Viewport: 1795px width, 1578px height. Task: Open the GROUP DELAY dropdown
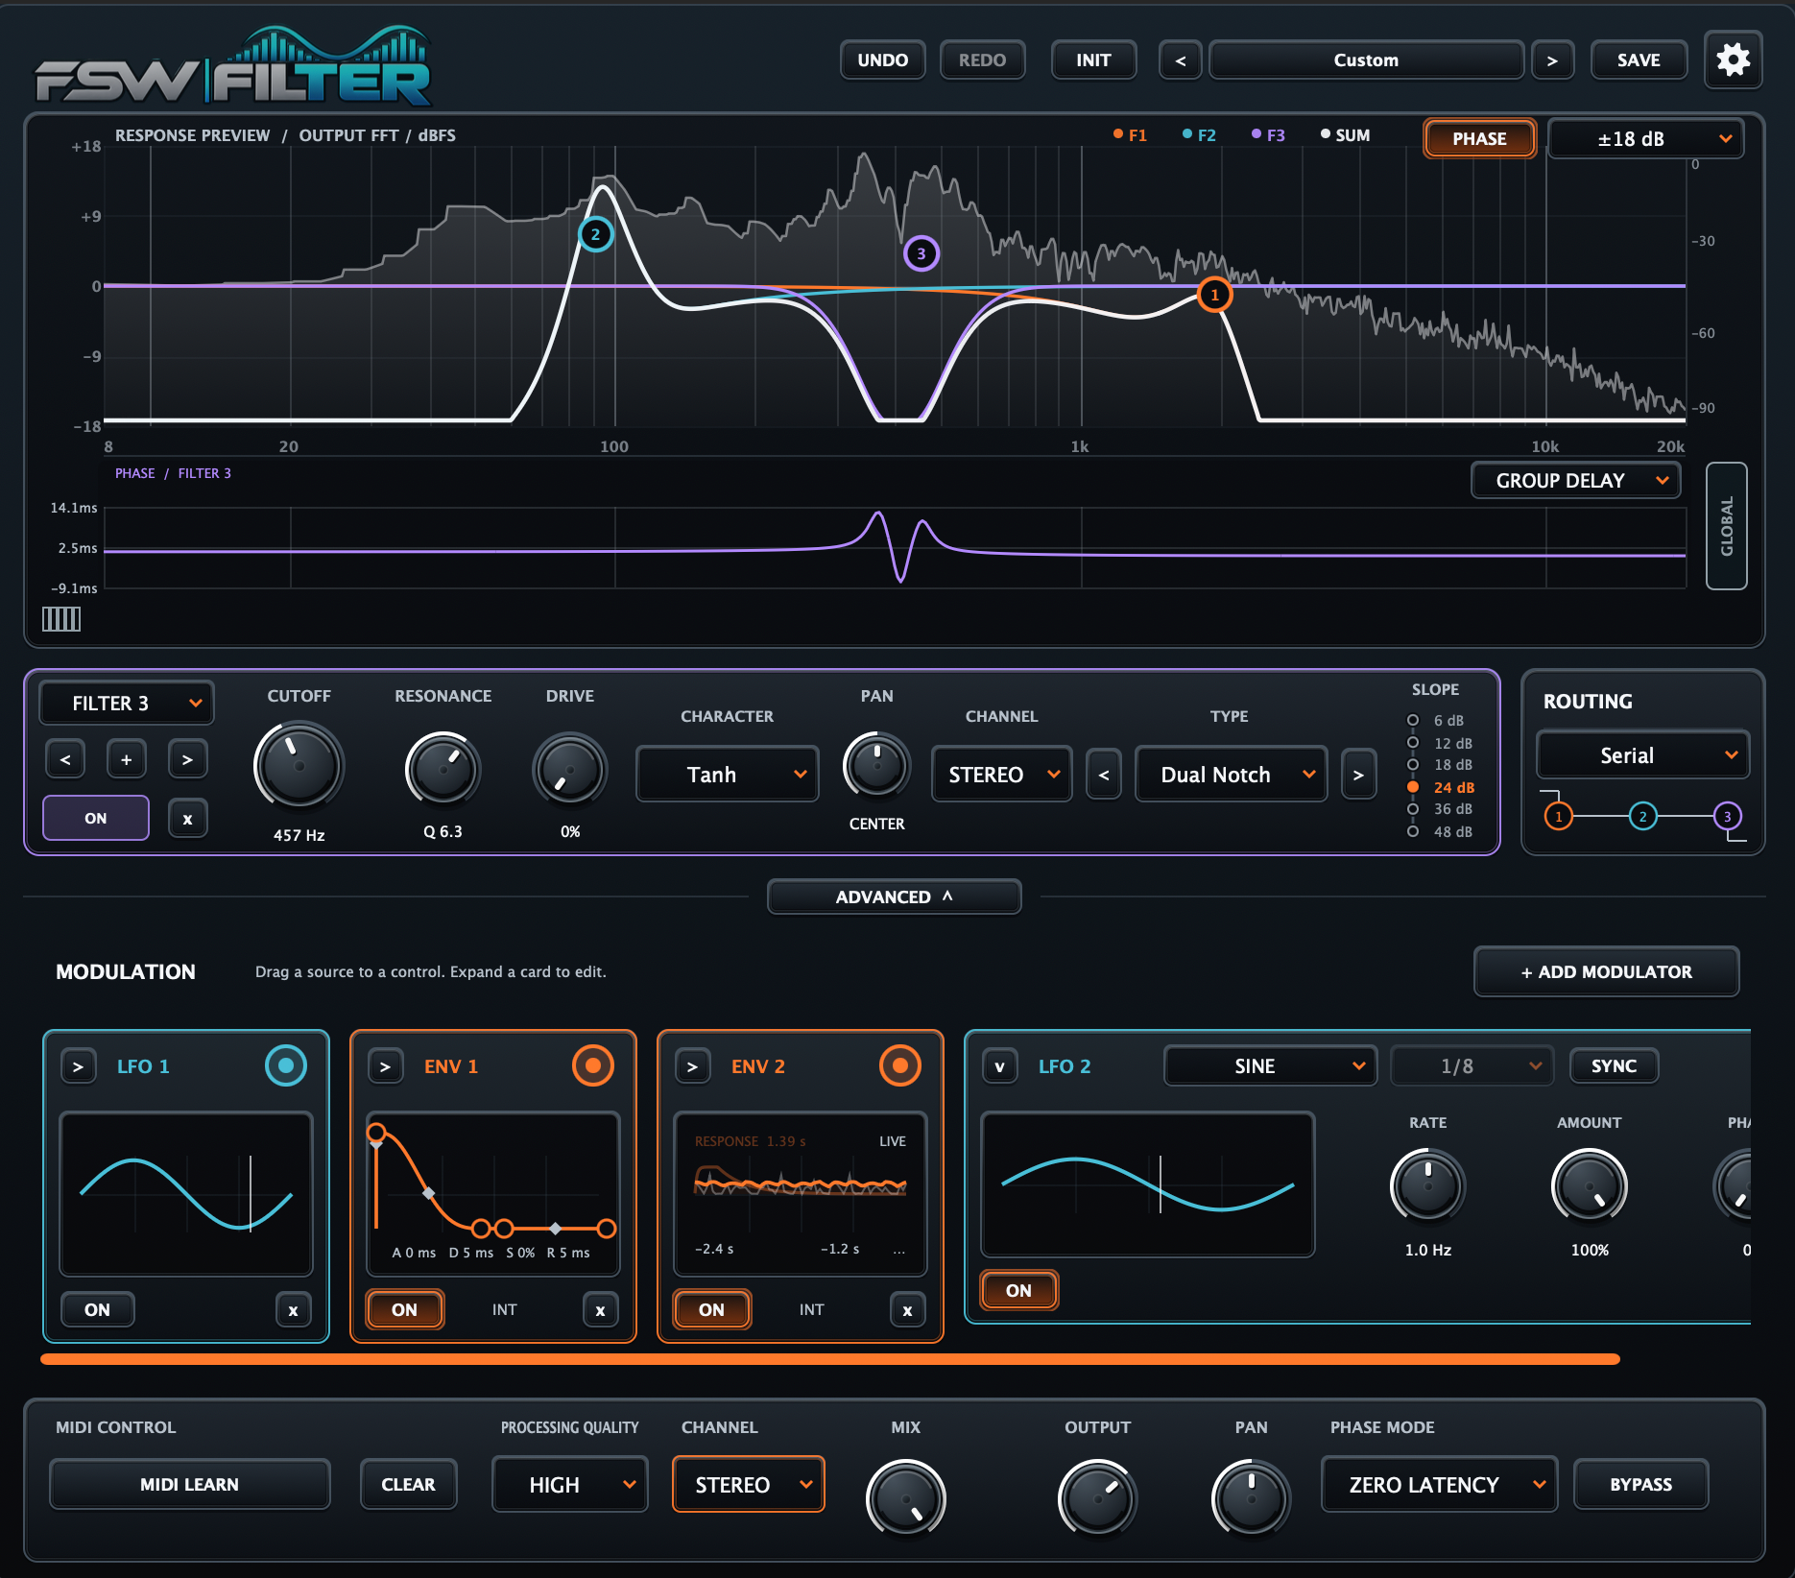click(x=1575, y=480)
